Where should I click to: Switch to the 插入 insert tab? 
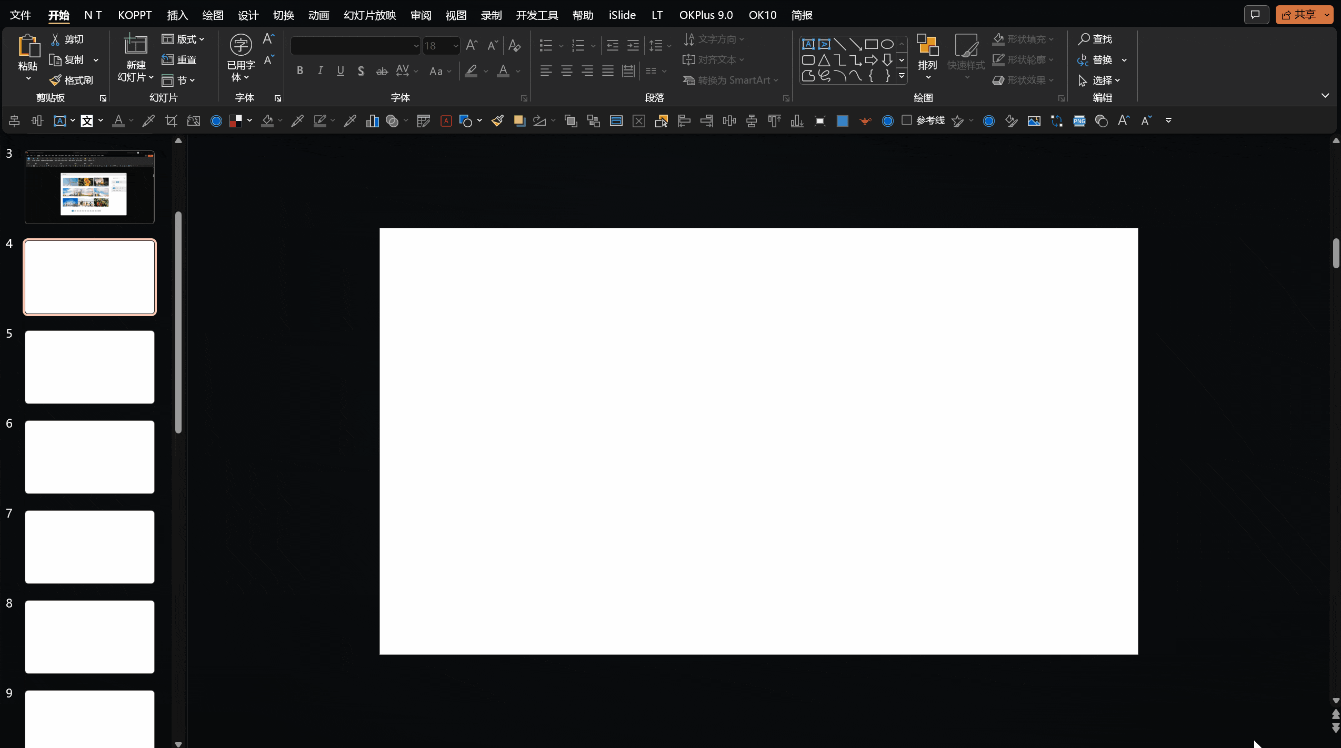[x=177, y=15]
